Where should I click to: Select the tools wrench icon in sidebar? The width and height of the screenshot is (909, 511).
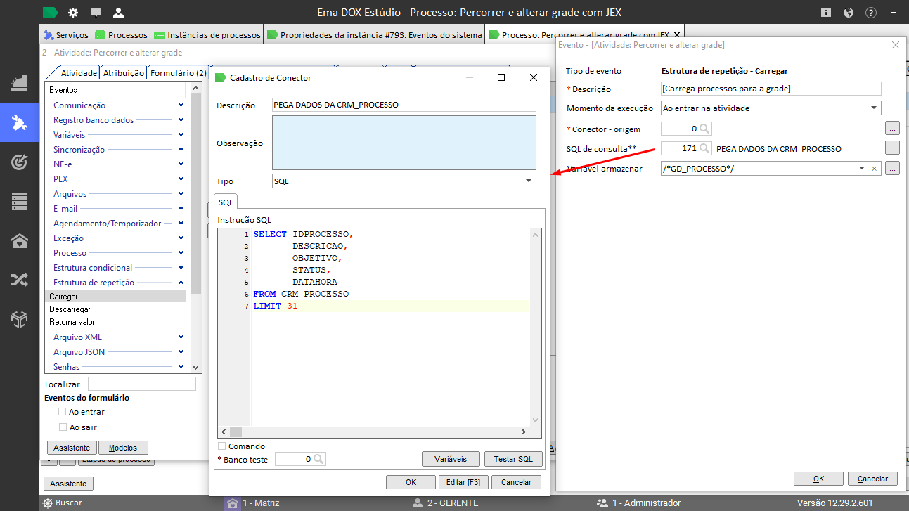point(20,123)
